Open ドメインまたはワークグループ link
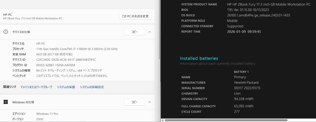This screenshot has width=316, height=122. (x=36, y=87)
